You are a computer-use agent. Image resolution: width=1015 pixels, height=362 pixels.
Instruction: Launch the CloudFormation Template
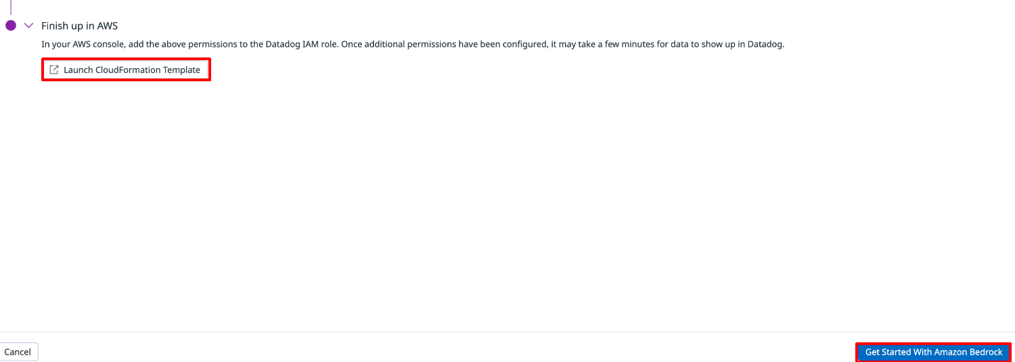(126, 70)
